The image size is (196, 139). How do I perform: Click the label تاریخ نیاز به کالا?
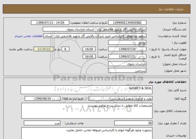(x=73, y=99)
